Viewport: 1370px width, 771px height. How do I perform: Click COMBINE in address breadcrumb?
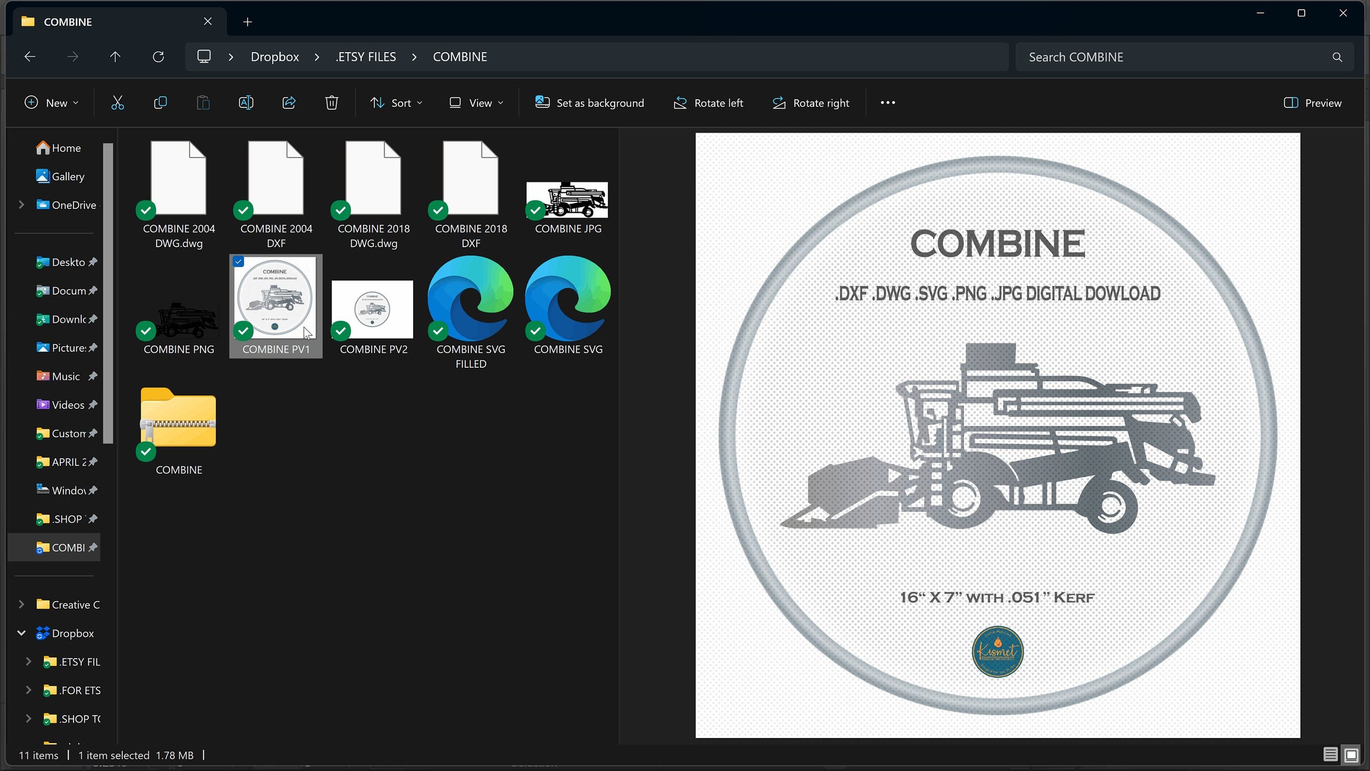coord(460,57)
